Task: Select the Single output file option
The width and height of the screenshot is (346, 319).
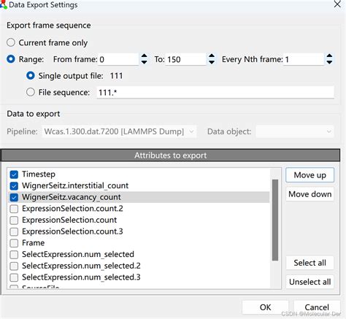Action: click(x=31, y=76)
